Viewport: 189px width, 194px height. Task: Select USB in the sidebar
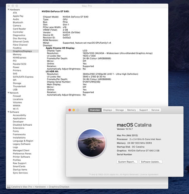point(15,90)
